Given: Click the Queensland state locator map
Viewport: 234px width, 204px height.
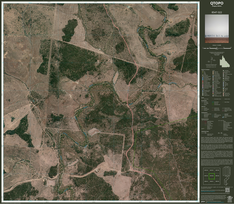Looking at the screenshot, I should point(225,61).
